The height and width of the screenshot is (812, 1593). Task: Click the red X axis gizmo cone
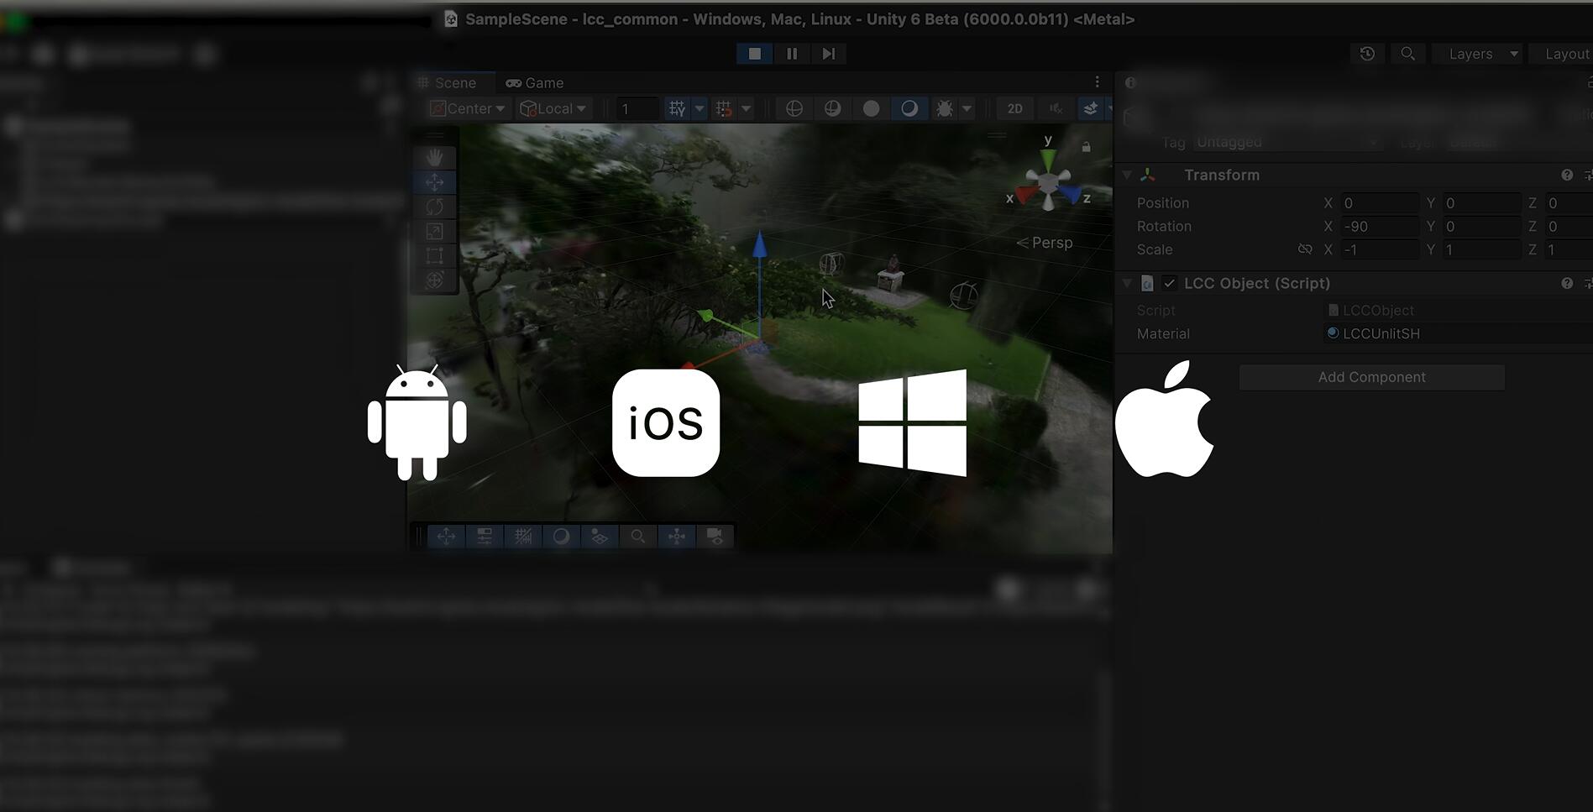[x=1025, y=196]
